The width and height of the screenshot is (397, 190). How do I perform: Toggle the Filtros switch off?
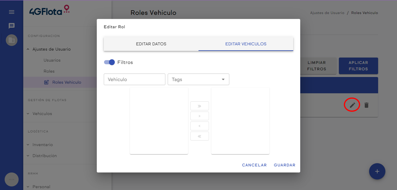[x=110, y=62]
